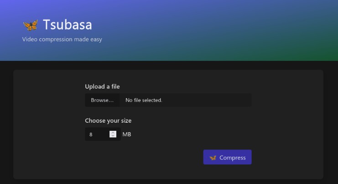Click the "No file selected." file field
338x184 pixels.
pyautogui.click(x=144, y=100)
